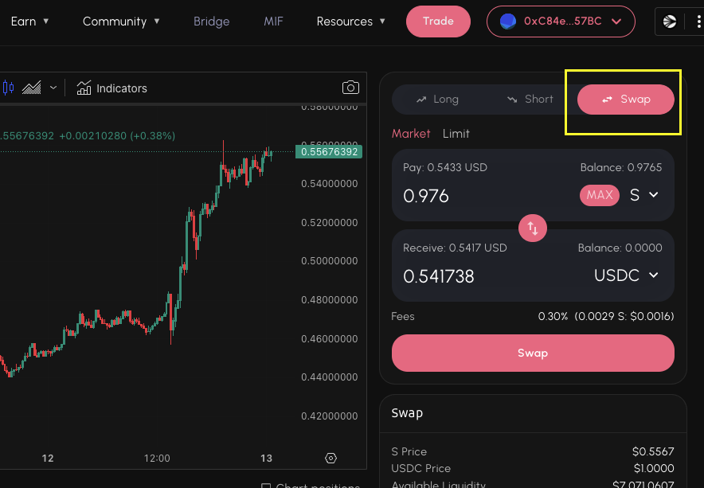The height and width of the screenshot is (488, 704).
Task: Go to the Bridge page
Action: pos(212,21)
